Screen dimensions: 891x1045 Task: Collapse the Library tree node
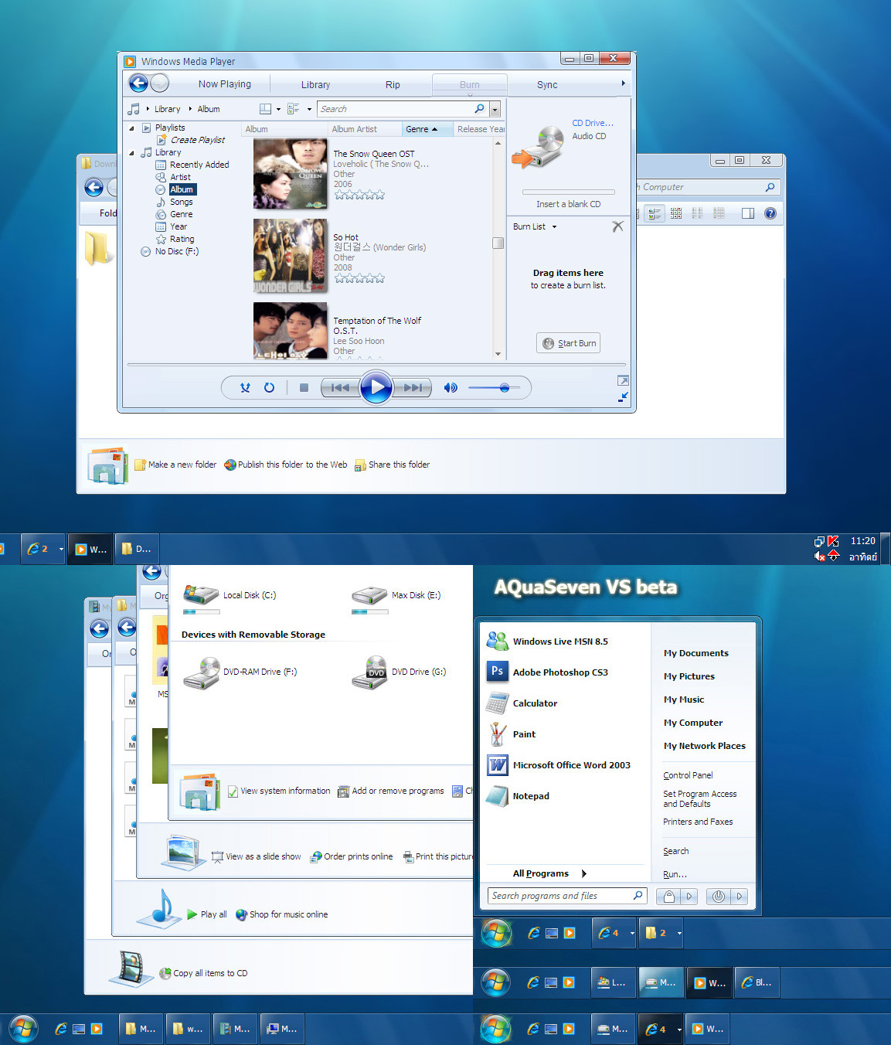131,152
